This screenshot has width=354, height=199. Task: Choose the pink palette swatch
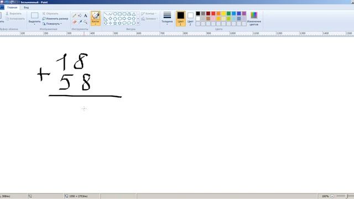pyautogui.click(x=214, y=18)
